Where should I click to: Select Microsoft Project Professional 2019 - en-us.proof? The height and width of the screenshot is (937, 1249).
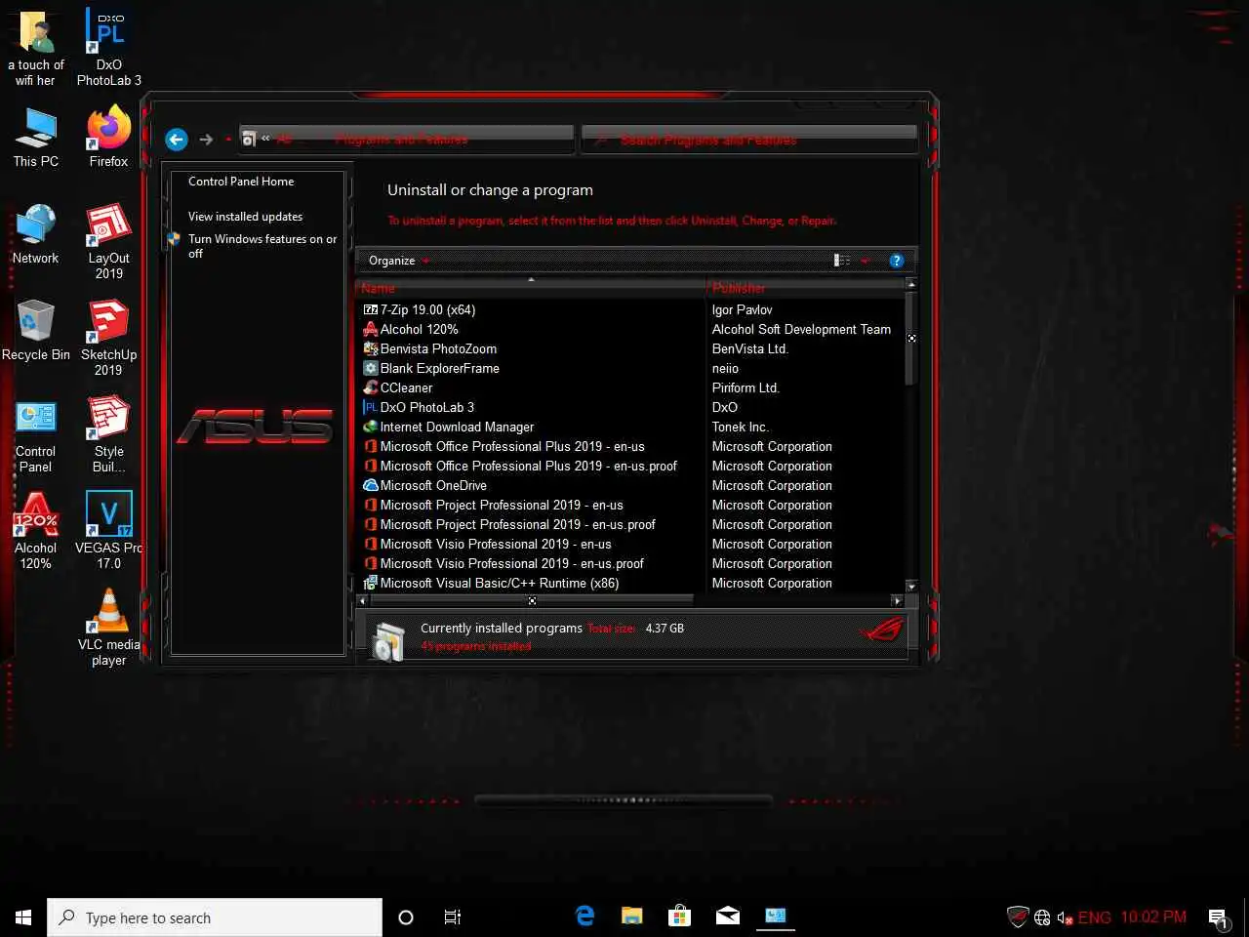click(x=517, y=524)
